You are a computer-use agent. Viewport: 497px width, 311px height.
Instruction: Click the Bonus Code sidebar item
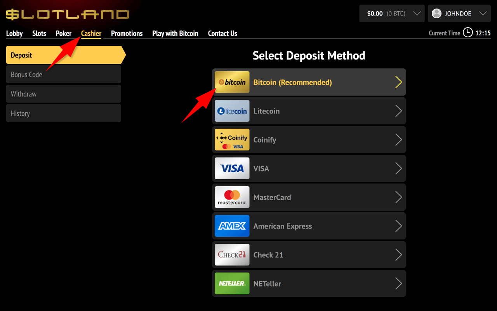tap(63, 74)
